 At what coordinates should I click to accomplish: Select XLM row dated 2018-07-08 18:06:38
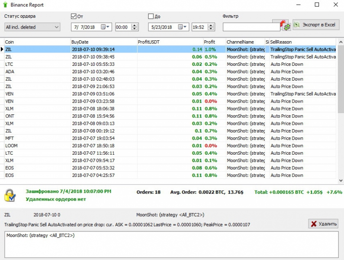[x=170, y=109]
